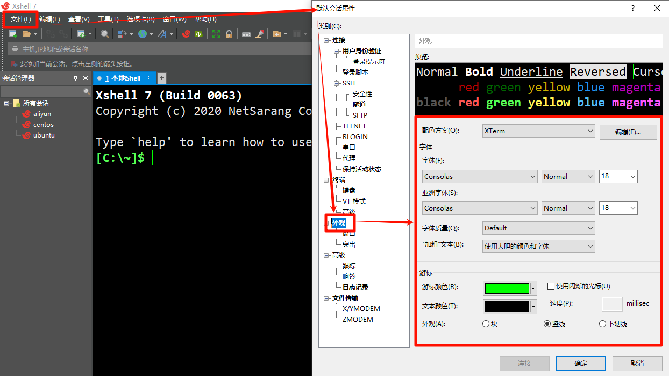
Task: Select 日志记录 in category tree
Action: (355, 287)
